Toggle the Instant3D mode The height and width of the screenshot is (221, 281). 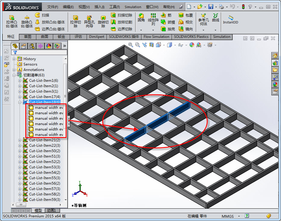(x=230, y=20)
